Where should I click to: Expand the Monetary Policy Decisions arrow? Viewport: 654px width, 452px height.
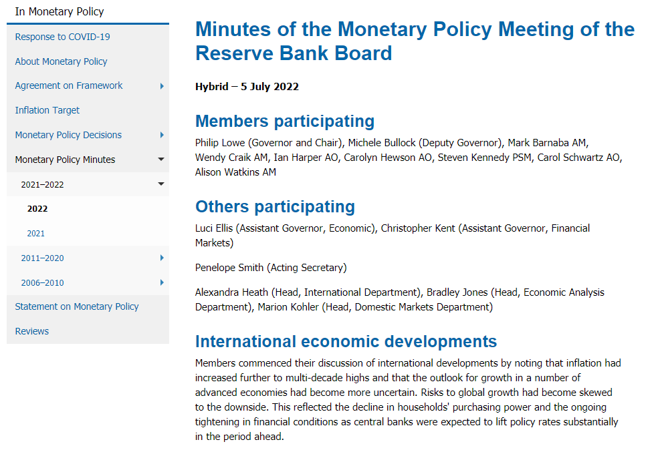[162, 135]
